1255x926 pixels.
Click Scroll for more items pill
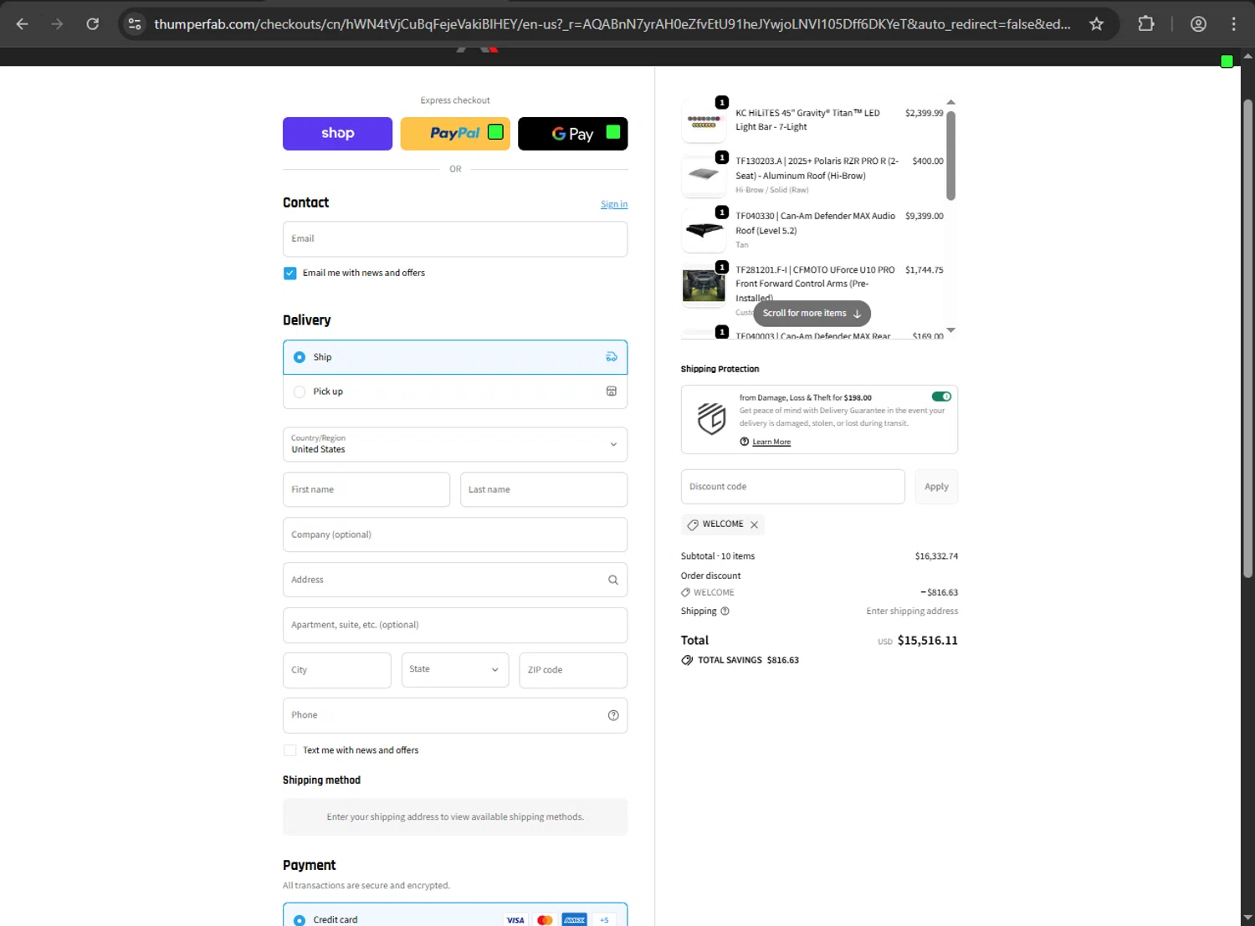pos(812,314)
